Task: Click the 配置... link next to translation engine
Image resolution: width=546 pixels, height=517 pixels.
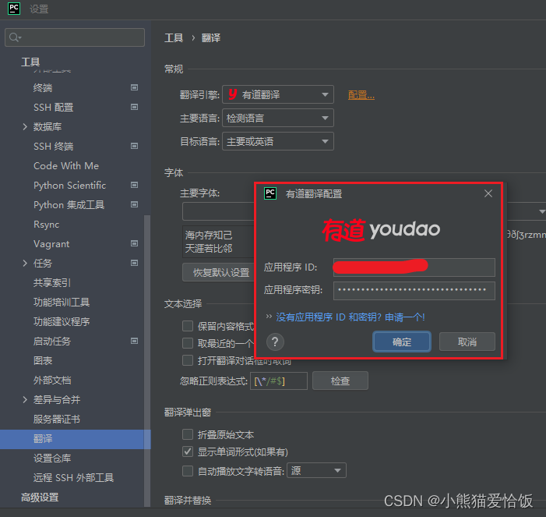Action: (361, 95)
